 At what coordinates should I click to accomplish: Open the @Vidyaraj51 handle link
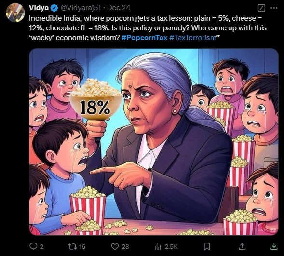(81, 8)
